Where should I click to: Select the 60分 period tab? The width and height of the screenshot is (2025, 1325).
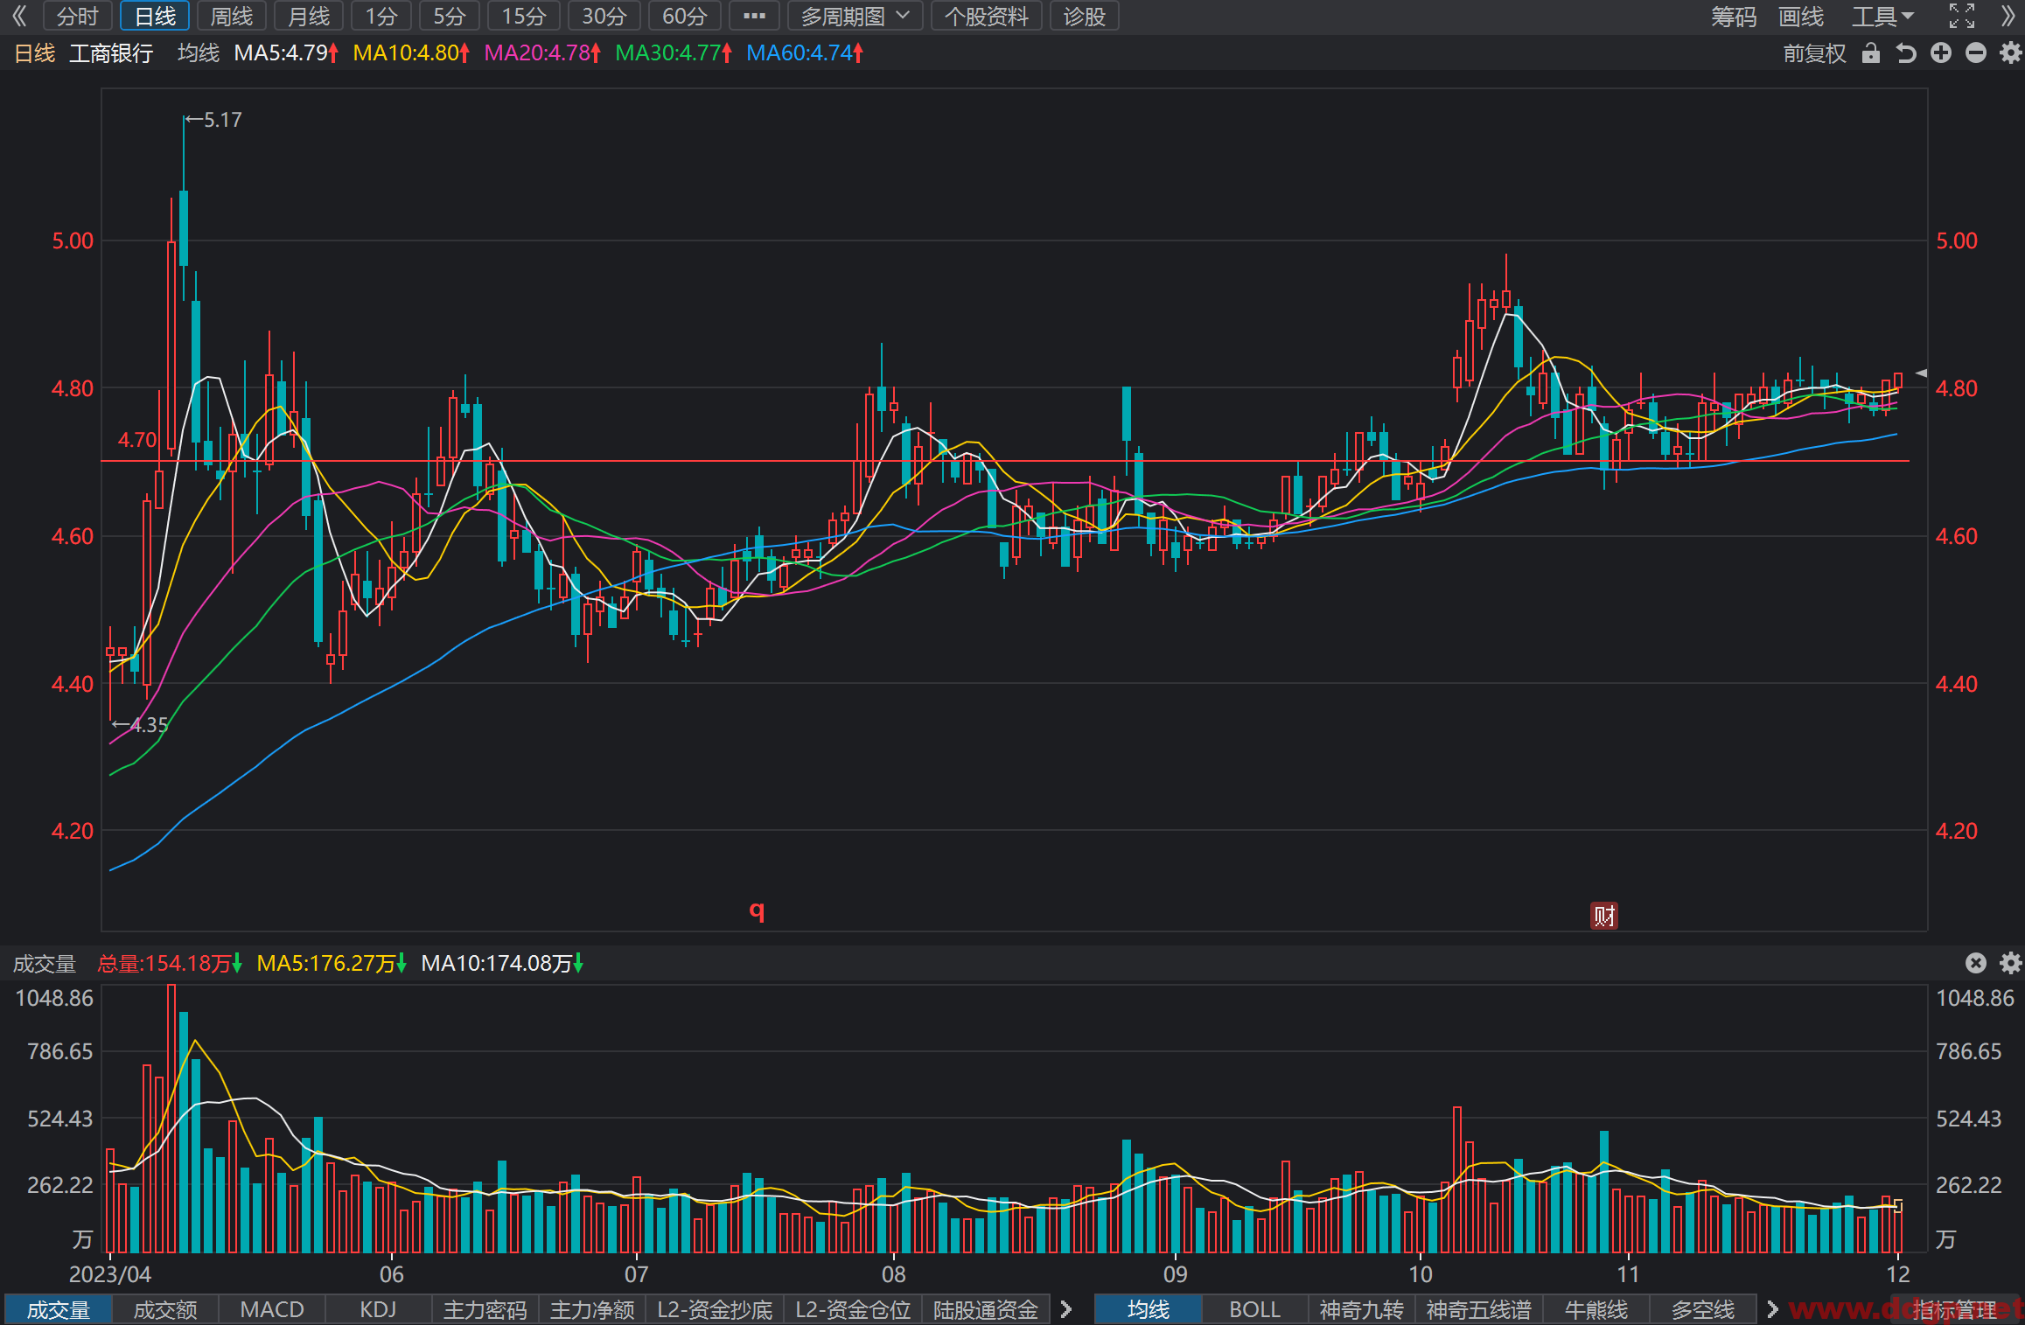click(x=685, y=16)
